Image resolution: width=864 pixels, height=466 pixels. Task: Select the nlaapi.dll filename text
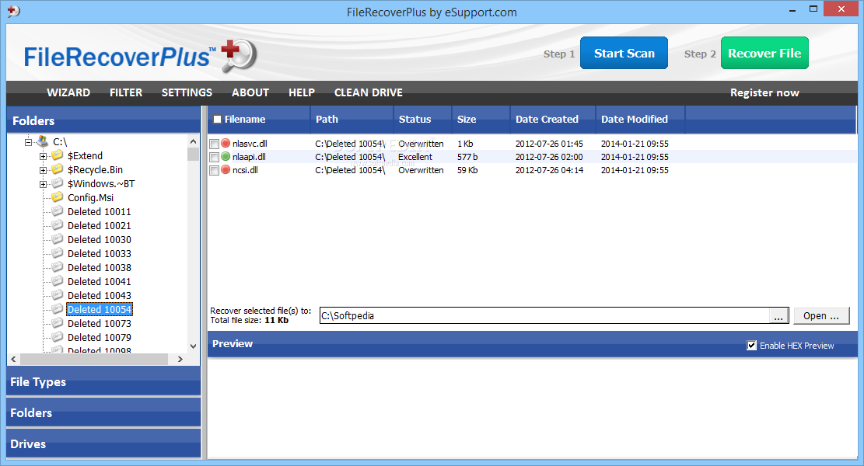click(x=249, y=157)
